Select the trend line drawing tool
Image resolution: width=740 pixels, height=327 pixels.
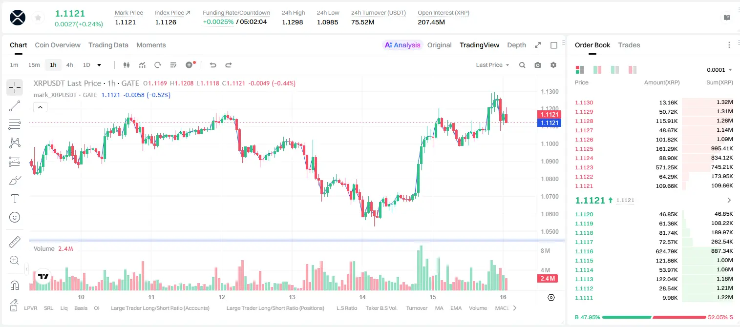[x=15, y=106]
